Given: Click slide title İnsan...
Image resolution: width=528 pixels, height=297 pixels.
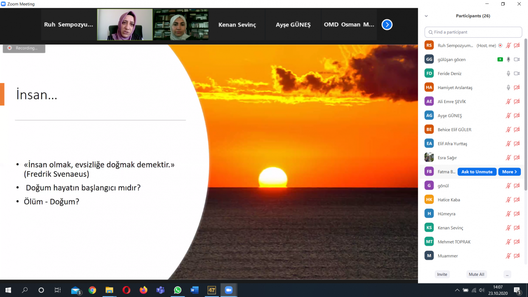Looking at the screenshot, I should tap(37, 94).
